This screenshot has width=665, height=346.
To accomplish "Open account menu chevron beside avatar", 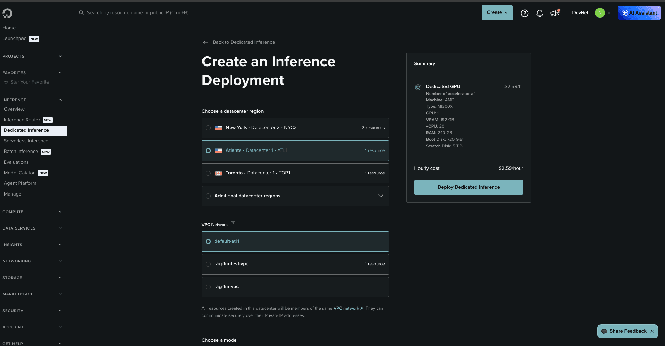I will coord(609,13).
